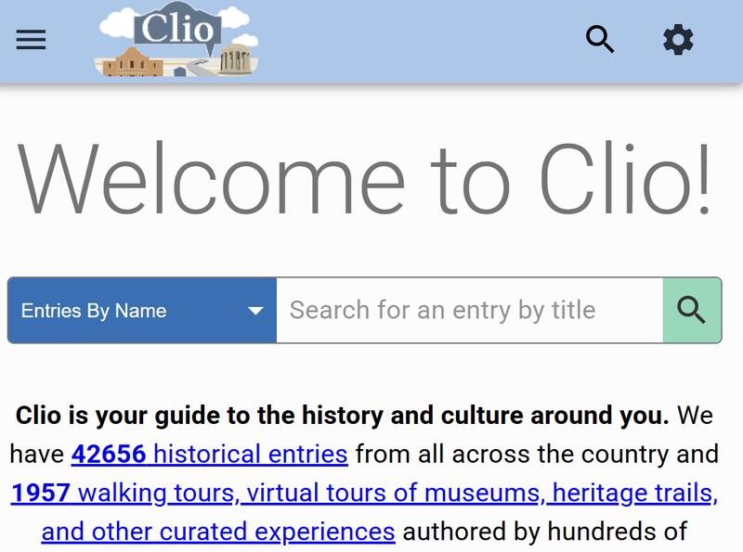Click the green search button beside the input
Screen dimensions: 743x552
pos(692,310)
